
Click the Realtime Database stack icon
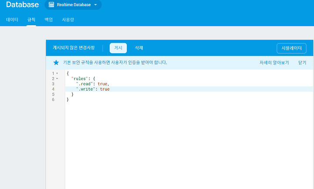tap(51, 5)
